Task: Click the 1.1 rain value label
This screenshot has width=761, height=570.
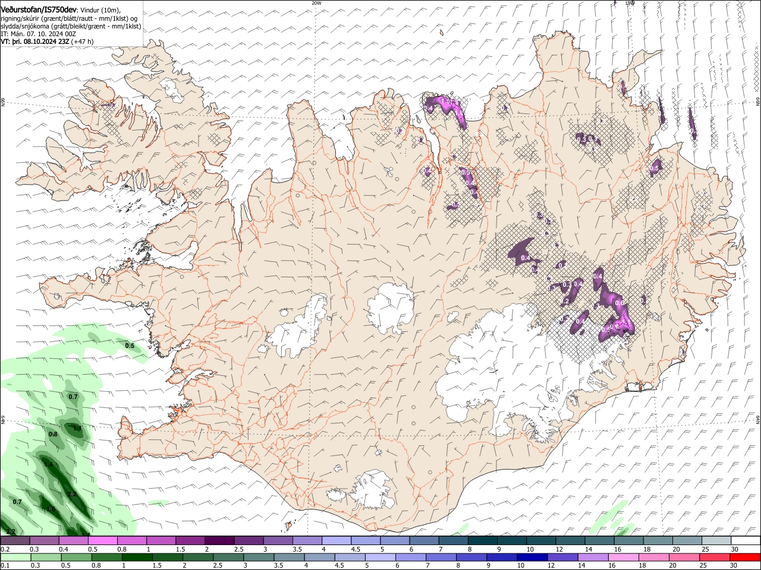Action: pyautogui.click(x=77, y=427)
